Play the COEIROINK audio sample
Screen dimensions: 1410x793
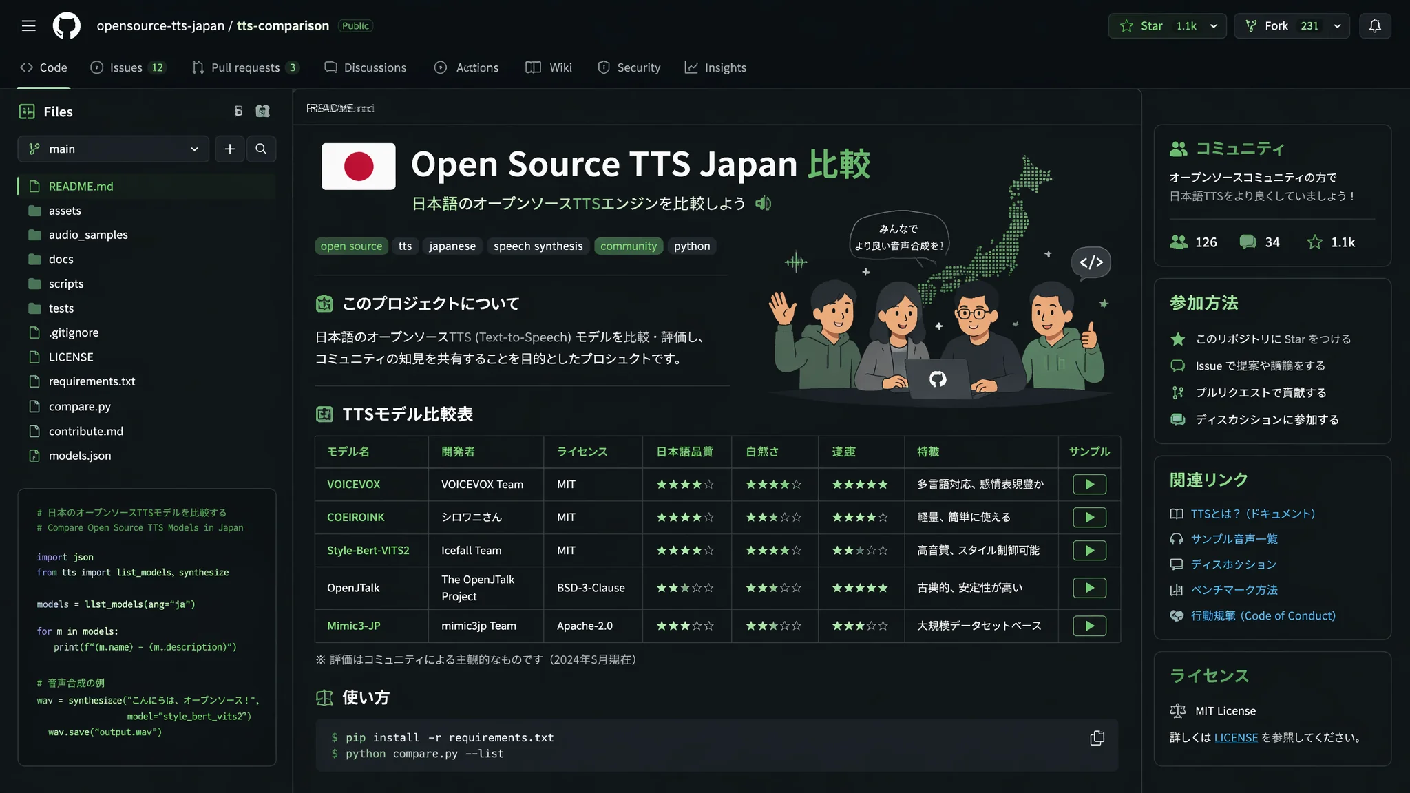point(1089,518)
